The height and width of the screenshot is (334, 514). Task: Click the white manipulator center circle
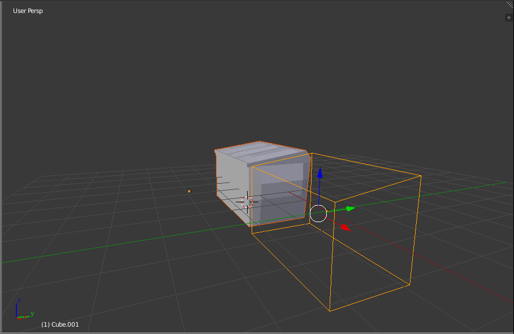coord(318,214)
